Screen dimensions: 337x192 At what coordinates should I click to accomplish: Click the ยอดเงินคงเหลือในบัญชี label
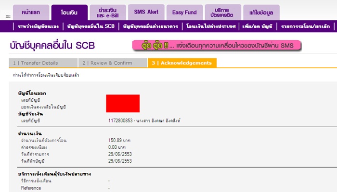(x=43, y=107)
